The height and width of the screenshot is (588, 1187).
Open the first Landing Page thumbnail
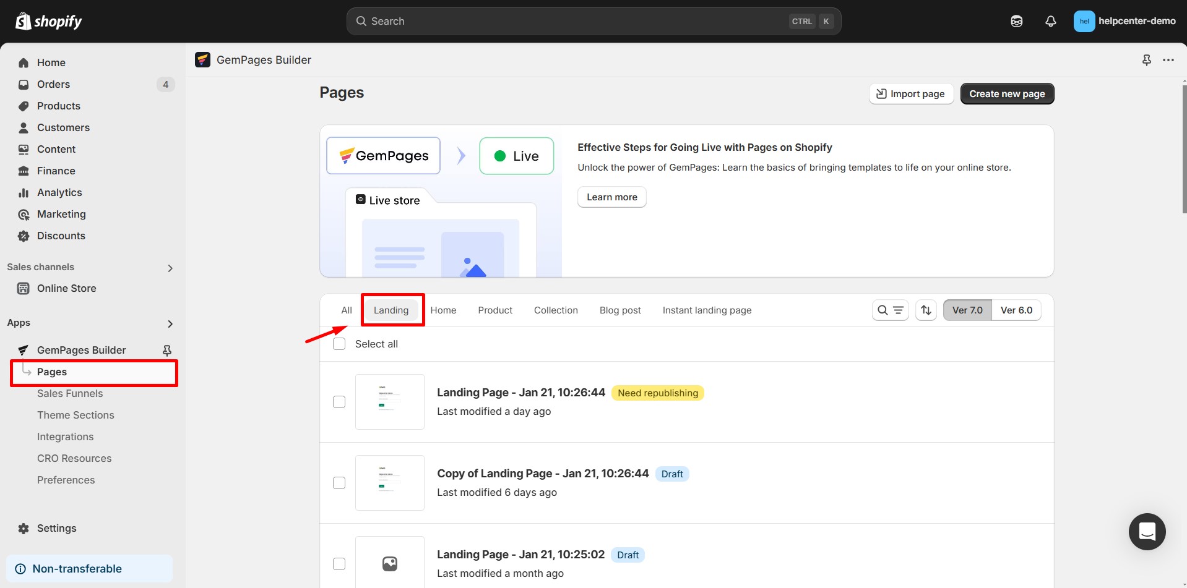(390, 402)
